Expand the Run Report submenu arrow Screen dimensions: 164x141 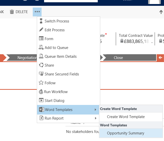(95, 118)
